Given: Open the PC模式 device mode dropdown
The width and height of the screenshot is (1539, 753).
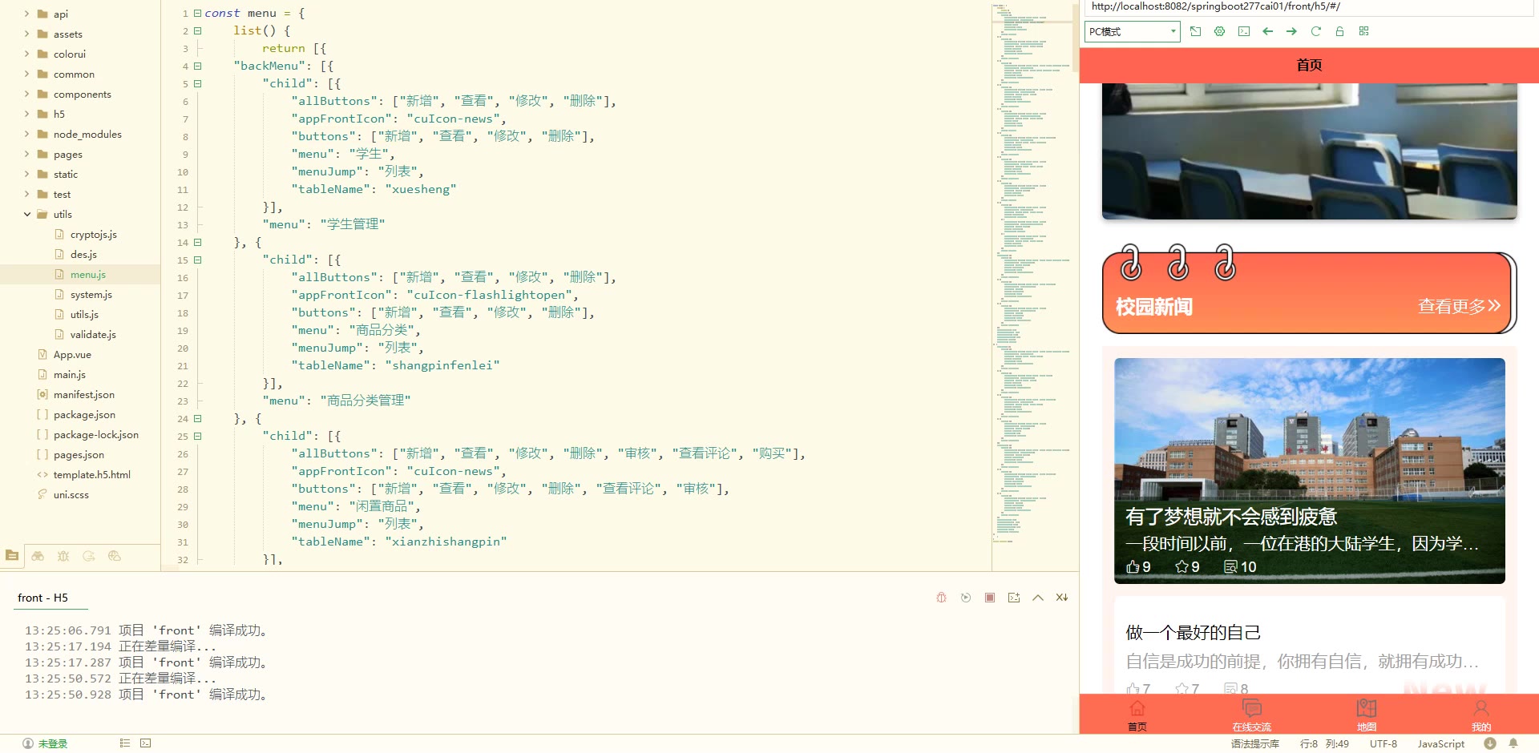Looking at the screenshot, I should (x=1132, y=31).
